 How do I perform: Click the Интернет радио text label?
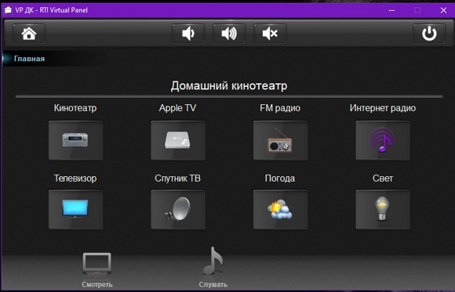pos(383,108)
